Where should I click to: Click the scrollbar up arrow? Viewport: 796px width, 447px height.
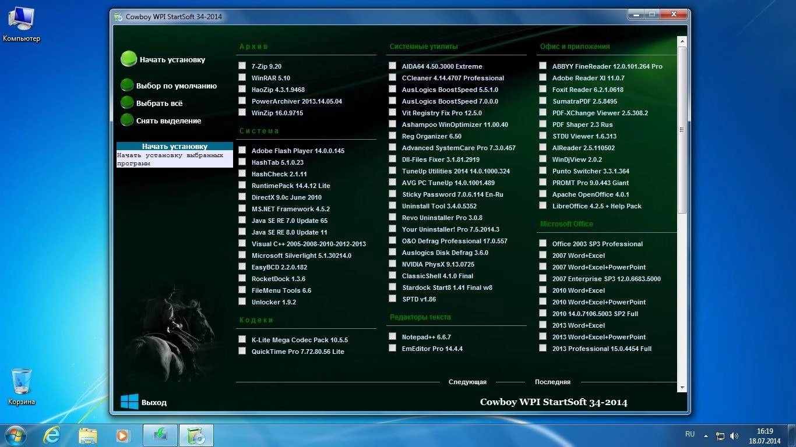(x=682, y=40)
